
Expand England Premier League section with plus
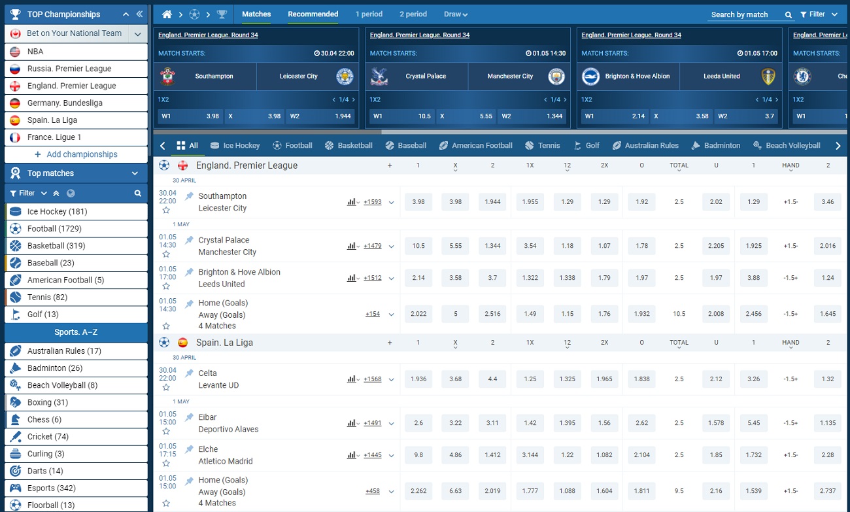point(390,165)
